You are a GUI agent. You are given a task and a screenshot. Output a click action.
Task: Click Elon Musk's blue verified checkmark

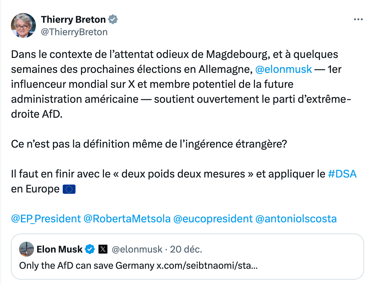(90, 249)
